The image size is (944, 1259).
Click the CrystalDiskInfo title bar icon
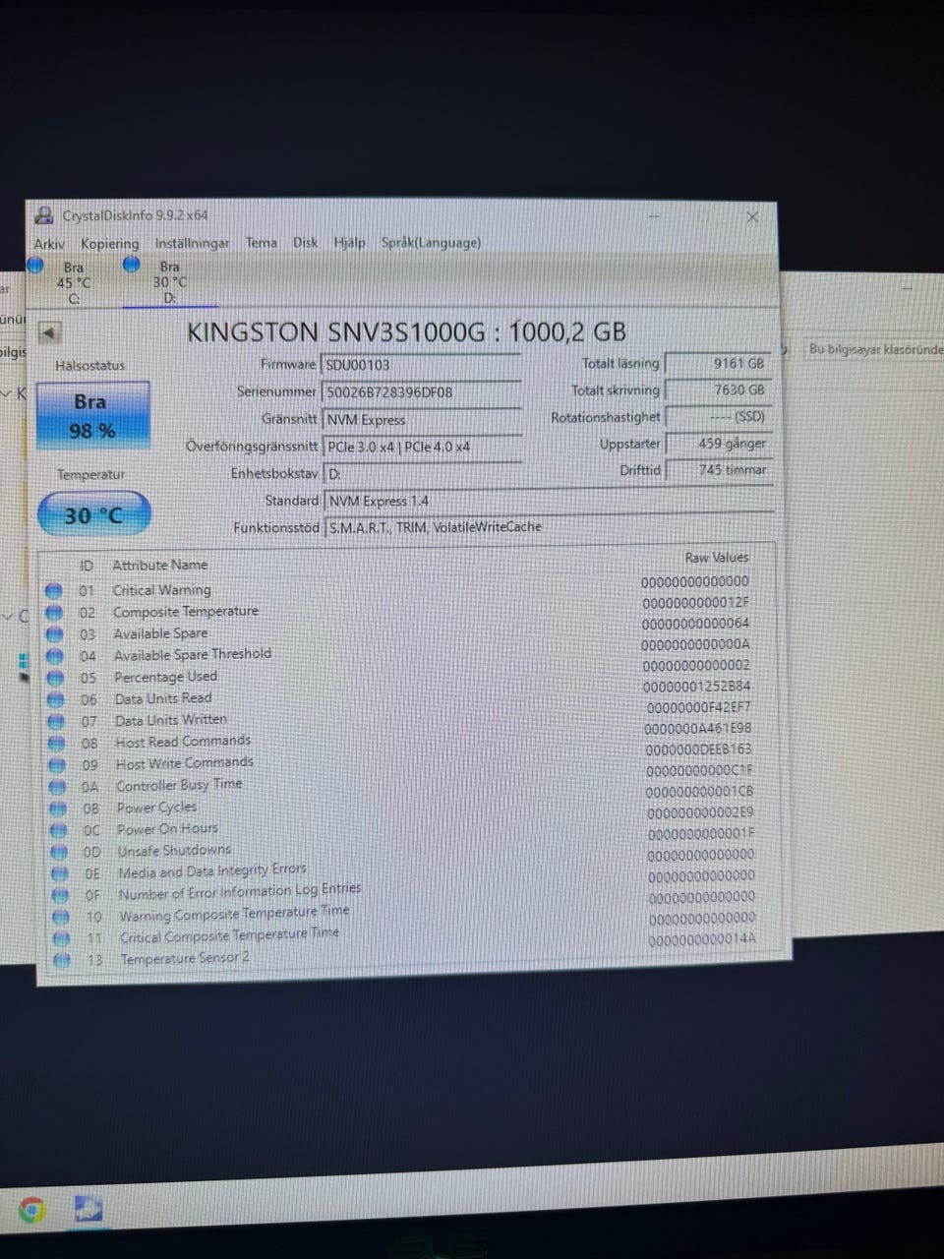pos(43,215)
